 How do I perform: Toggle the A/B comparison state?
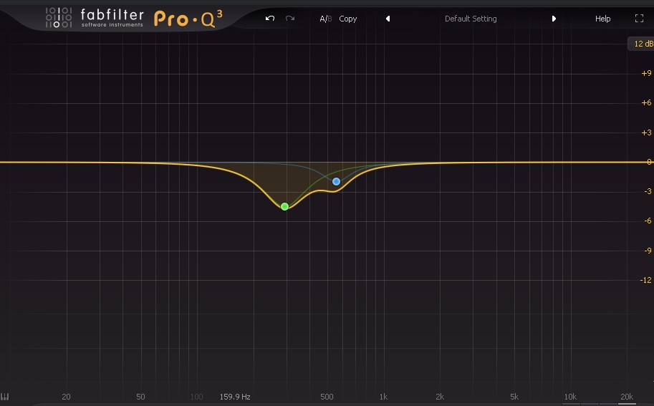(326, 19)
